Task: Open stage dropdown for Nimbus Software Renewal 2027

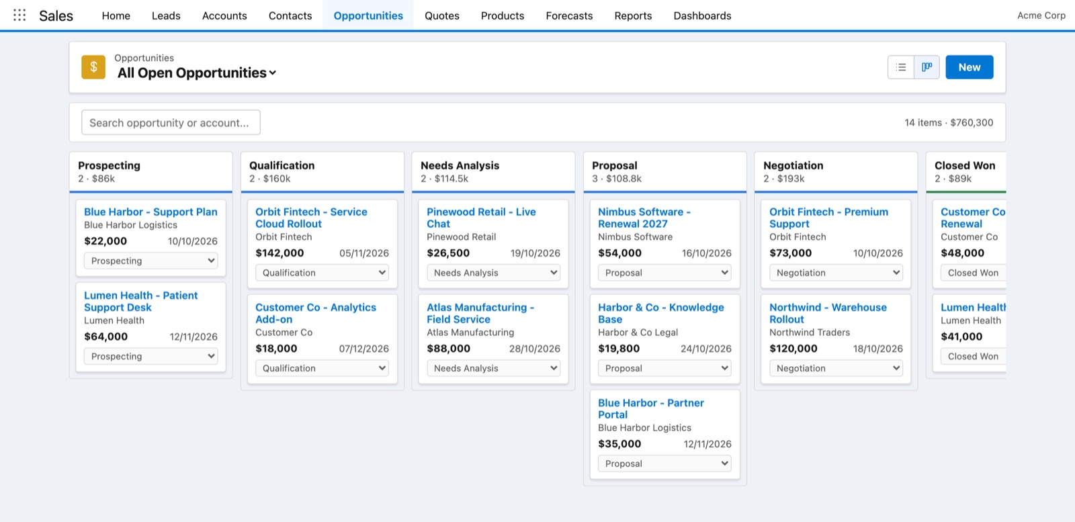Action: click(x=664, y=273)
